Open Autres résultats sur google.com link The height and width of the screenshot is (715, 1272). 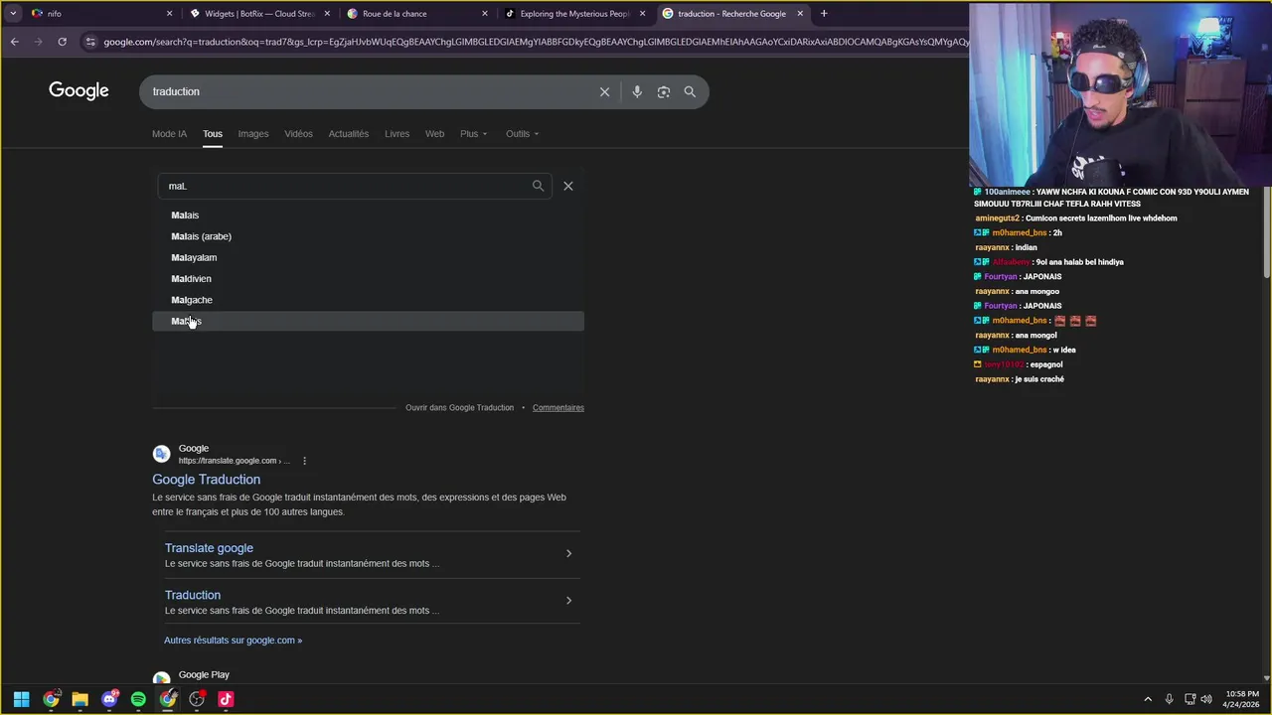(233, 641)
